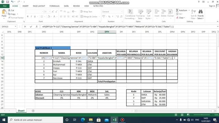This screenshot has width=219, height=123.
Task: Switch to the DATA tab
Action: pyautogui.click(x=66, y=6)
